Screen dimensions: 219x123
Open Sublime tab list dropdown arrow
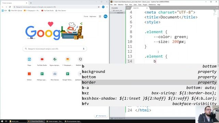[x=217, y=8]
